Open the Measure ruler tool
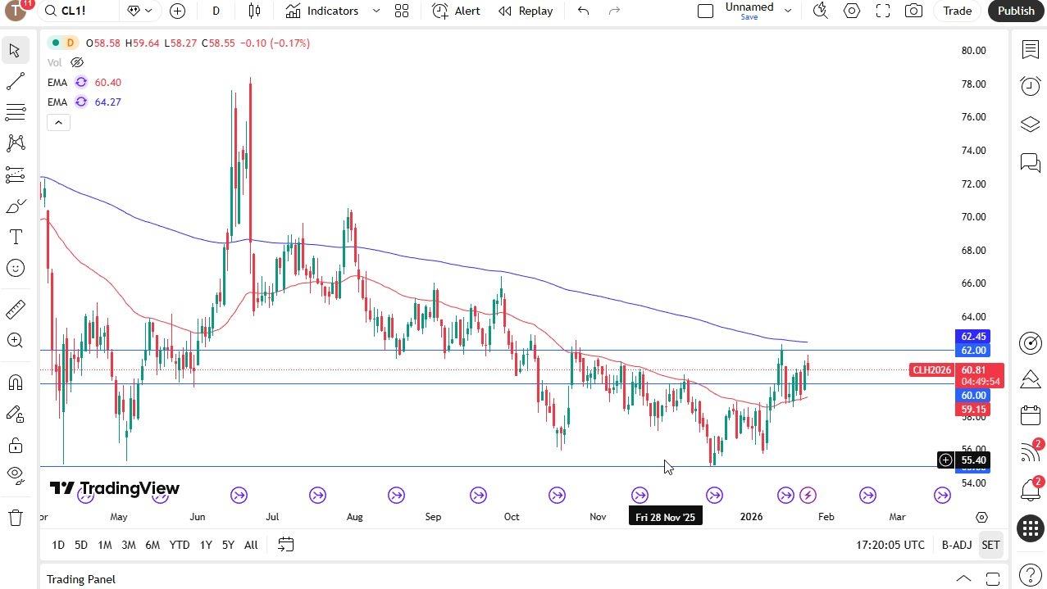This screenshot has width=1047, height=589. click(x=15, y=309)
